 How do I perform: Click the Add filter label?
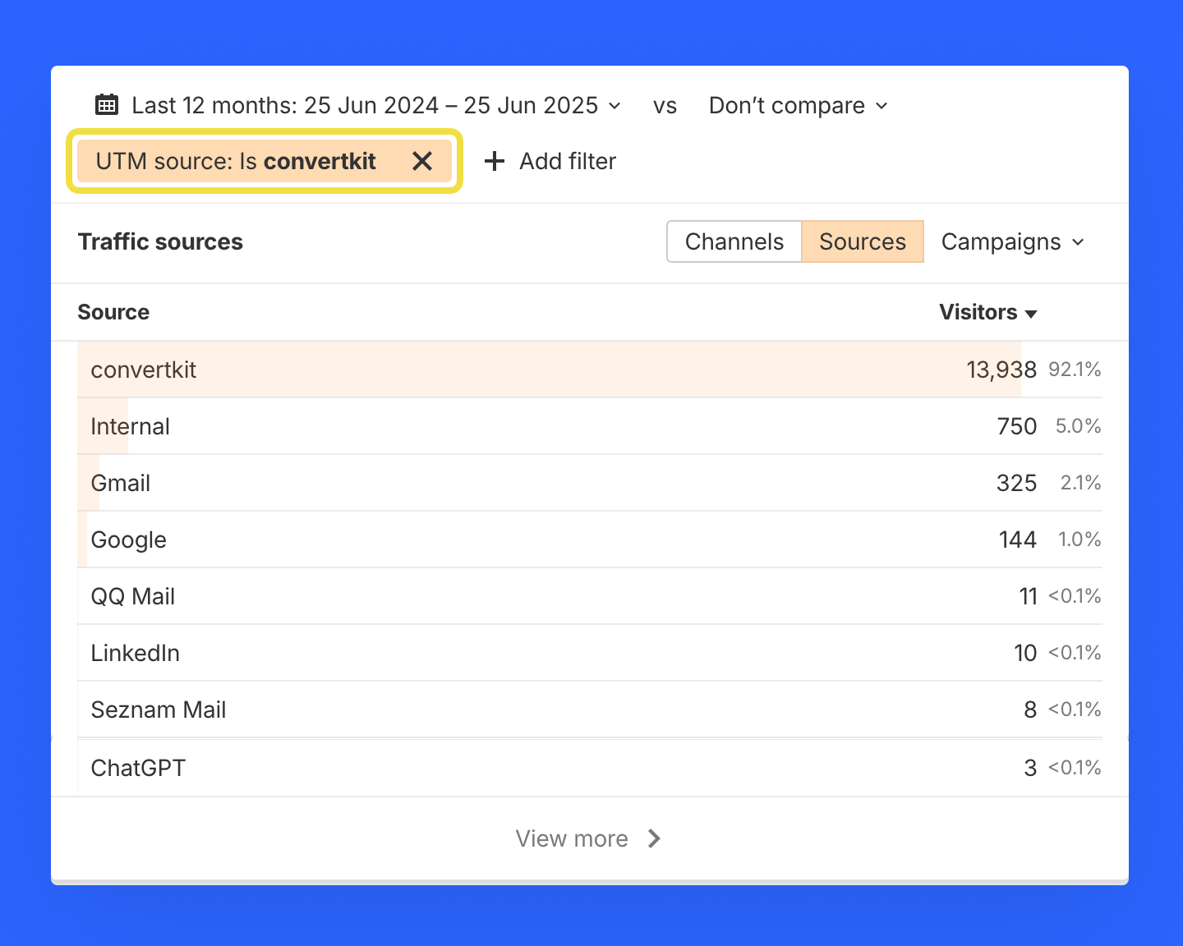click(x=568, y=161)
